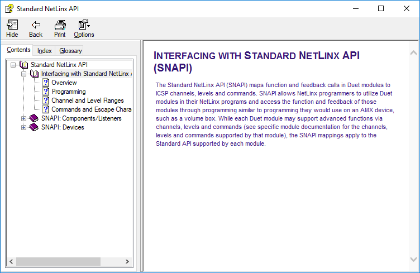This screenshot has width=420, height=273.
Task: Open the Programming topic
Action: [x=69, y=92]
